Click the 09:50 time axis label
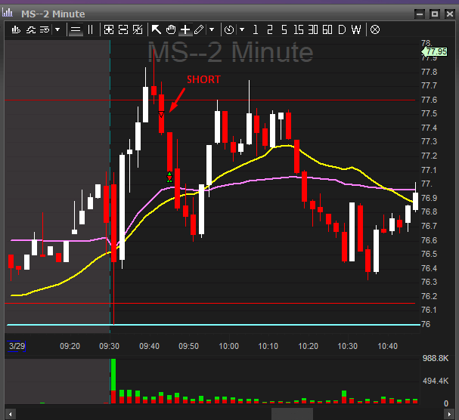 pos(188,346)
